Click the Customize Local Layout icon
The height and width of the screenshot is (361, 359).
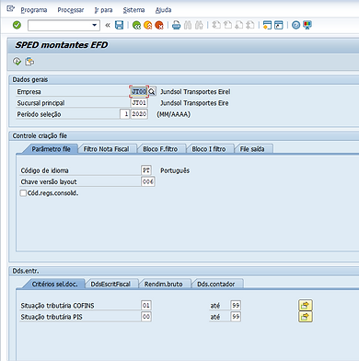click(x=307, y=25)
